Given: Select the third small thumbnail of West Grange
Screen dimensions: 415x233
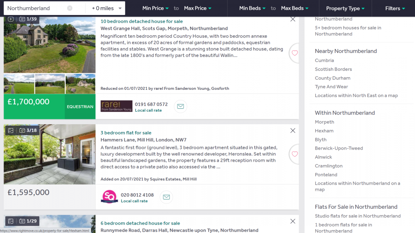Looking at the screenshot, I should point(80,84).
